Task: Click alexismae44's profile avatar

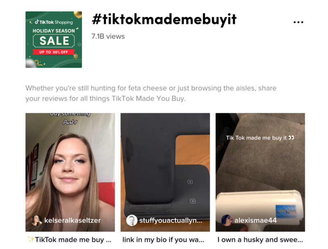Action: click(x=227, y=220)
